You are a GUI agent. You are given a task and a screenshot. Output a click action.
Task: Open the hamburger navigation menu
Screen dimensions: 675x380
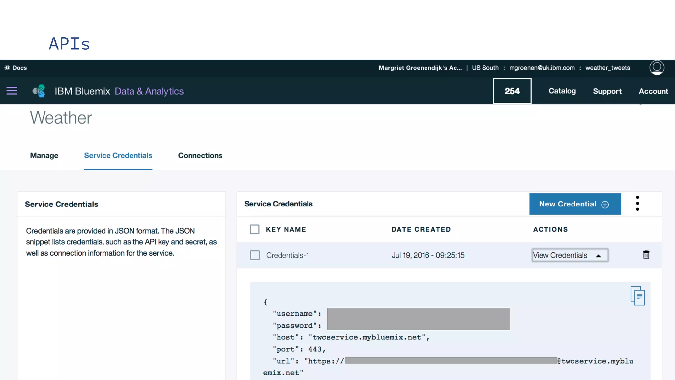(12, 91)
